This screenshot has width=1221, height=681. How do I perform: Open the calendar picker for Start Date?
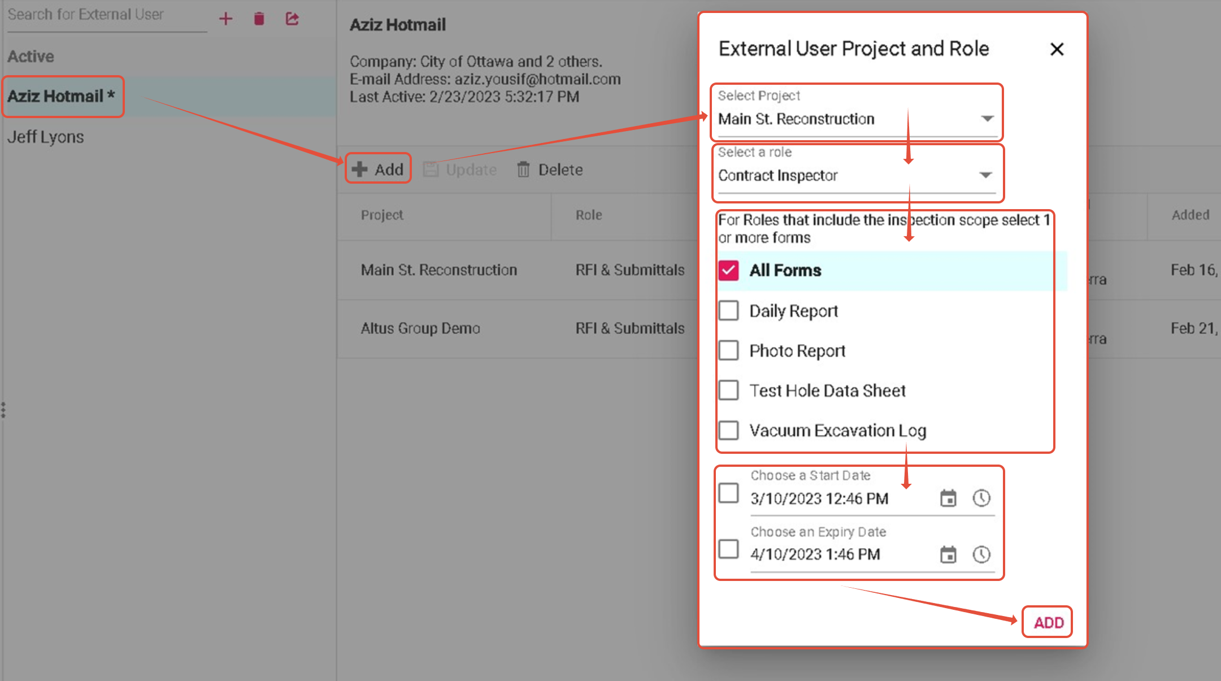point(948,498)
